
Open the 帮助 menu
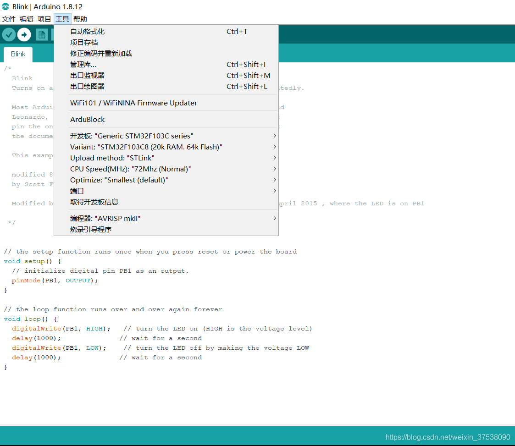click(x=80, y=19)
